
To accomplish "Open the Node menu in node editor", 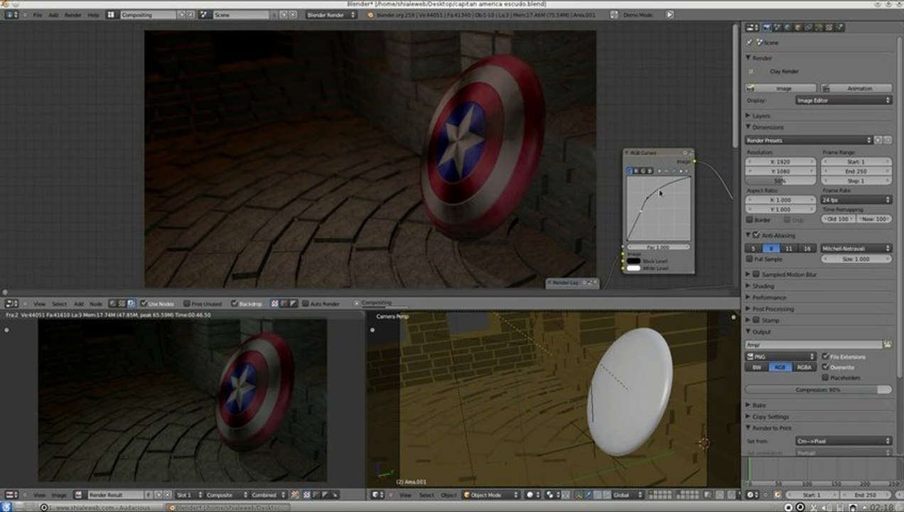I will [95, 304].
